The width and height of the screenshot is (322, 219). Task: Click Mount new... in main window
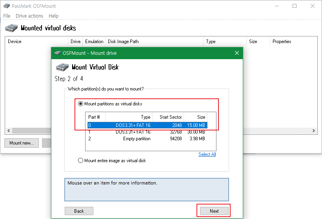coord(22,143)
